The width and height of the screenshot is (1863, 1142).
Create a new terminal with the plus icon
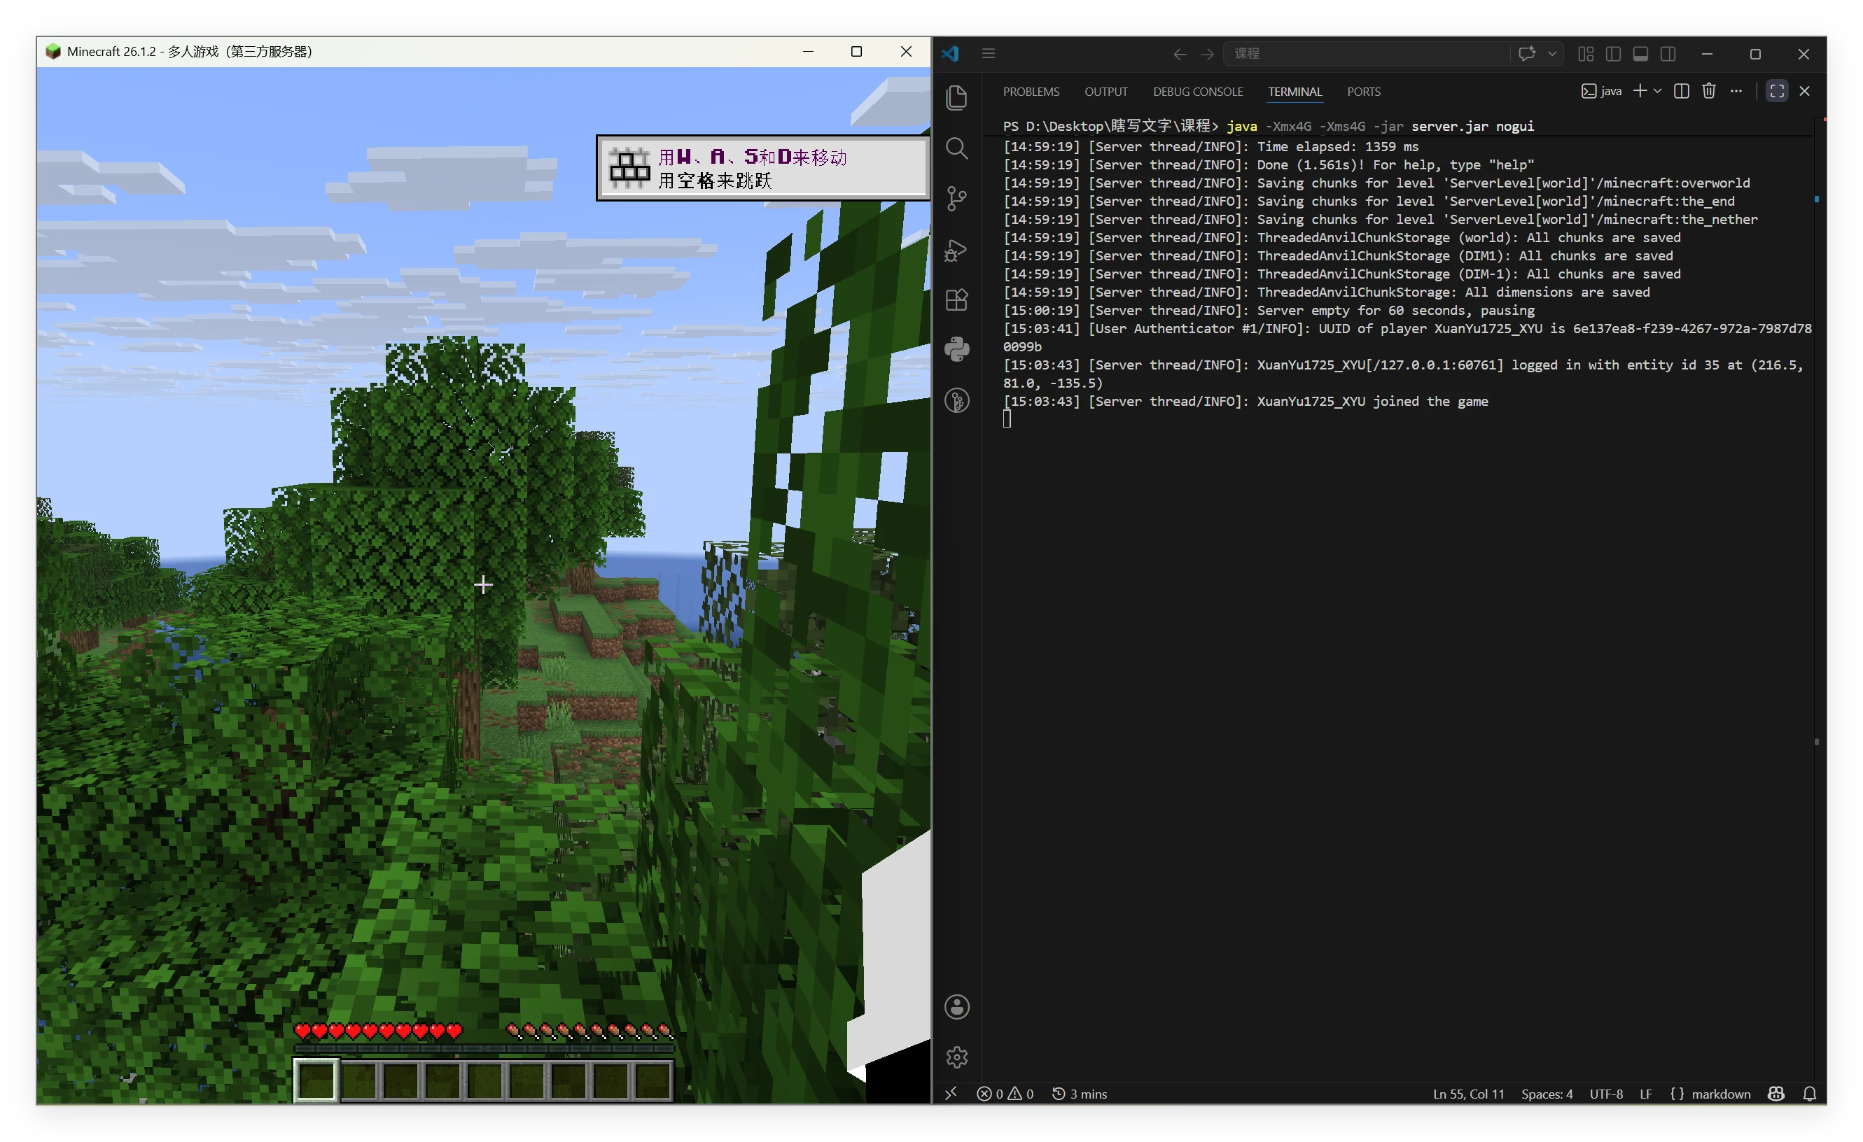point(1639,91)
